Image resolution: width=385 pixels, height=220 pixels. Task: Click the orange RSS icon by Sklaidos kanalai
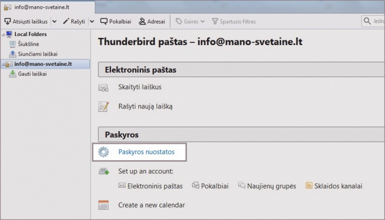tap(308, 185)
